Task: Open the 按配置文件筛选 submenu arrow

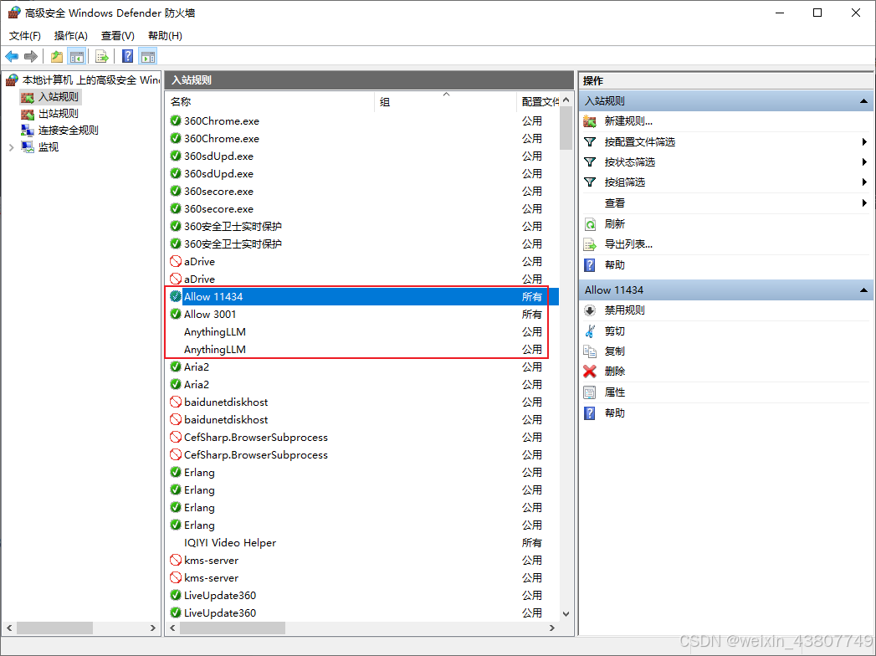Action: pos(864,142)
